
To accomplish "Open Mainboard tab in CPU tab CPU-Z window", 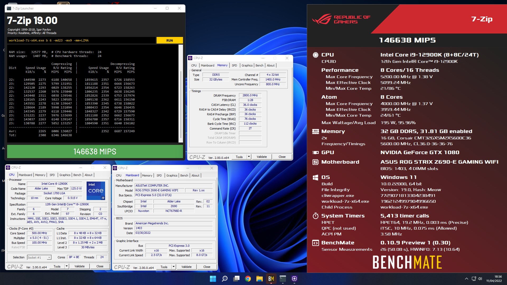I will [25, 175].
